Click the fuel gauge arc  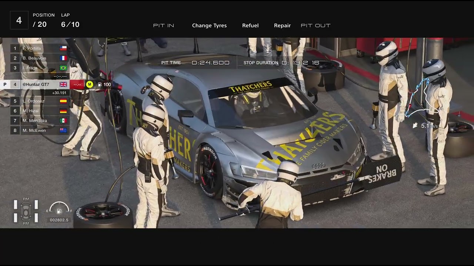[59, 206]
